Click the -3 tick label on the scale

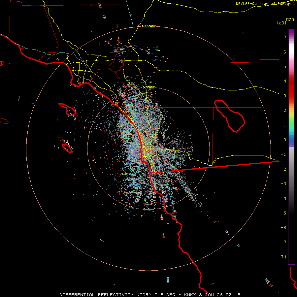[283, 184]
